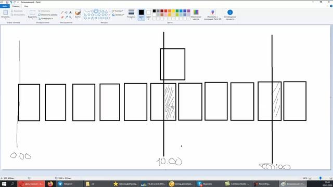Screen dimensions: 333x187
Task: Click the zoom slider thumb in status bar
Action: tap(321, 178)
